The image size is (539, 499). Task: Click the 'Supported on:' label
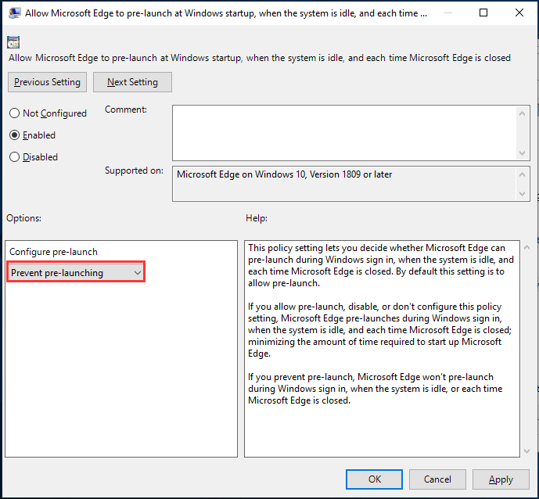tap(134, 171)
